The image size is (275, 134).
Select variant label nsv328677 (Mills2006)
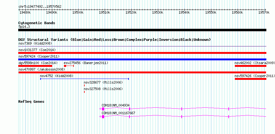pos(103,82)
